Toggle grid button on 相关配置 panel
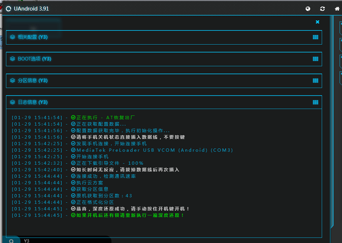342x243 pixels. click(x=315, y=37)
